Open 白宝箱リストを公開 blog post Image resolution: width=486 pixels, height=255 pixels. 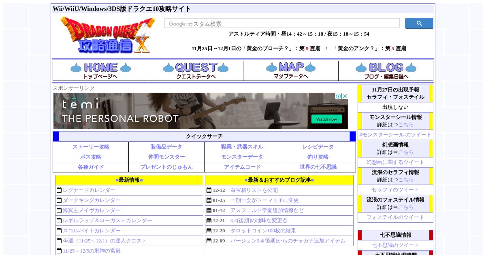point(254,190)
